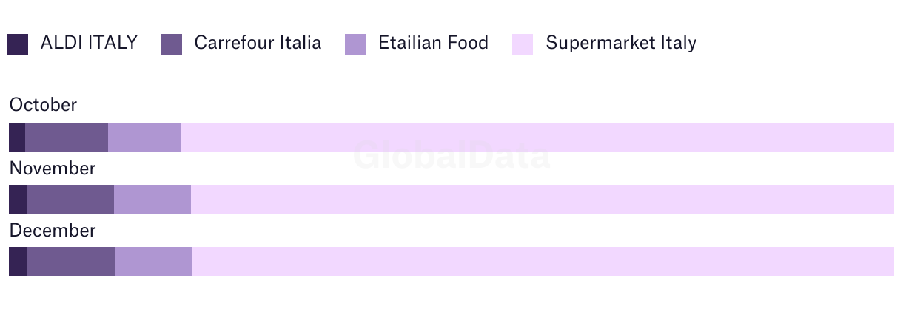Click the Supermarket Italy legend color swatch
Screen dimensions: 903x309
click(523, 44)
